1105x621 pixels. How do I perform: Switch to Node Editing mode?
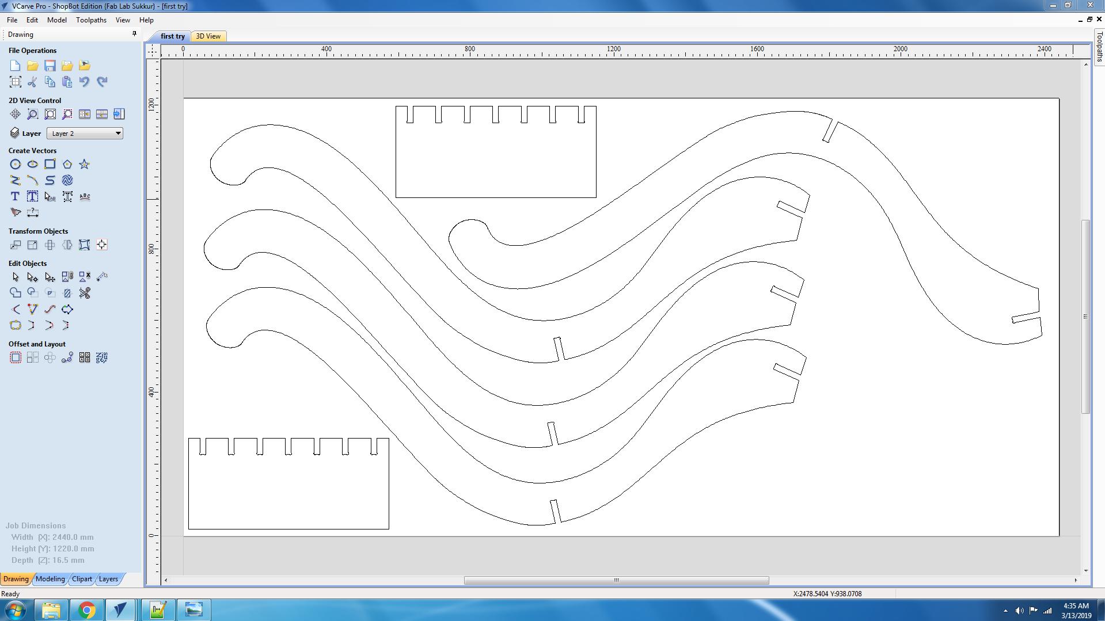pyautogui.click(x=33, y=277)
